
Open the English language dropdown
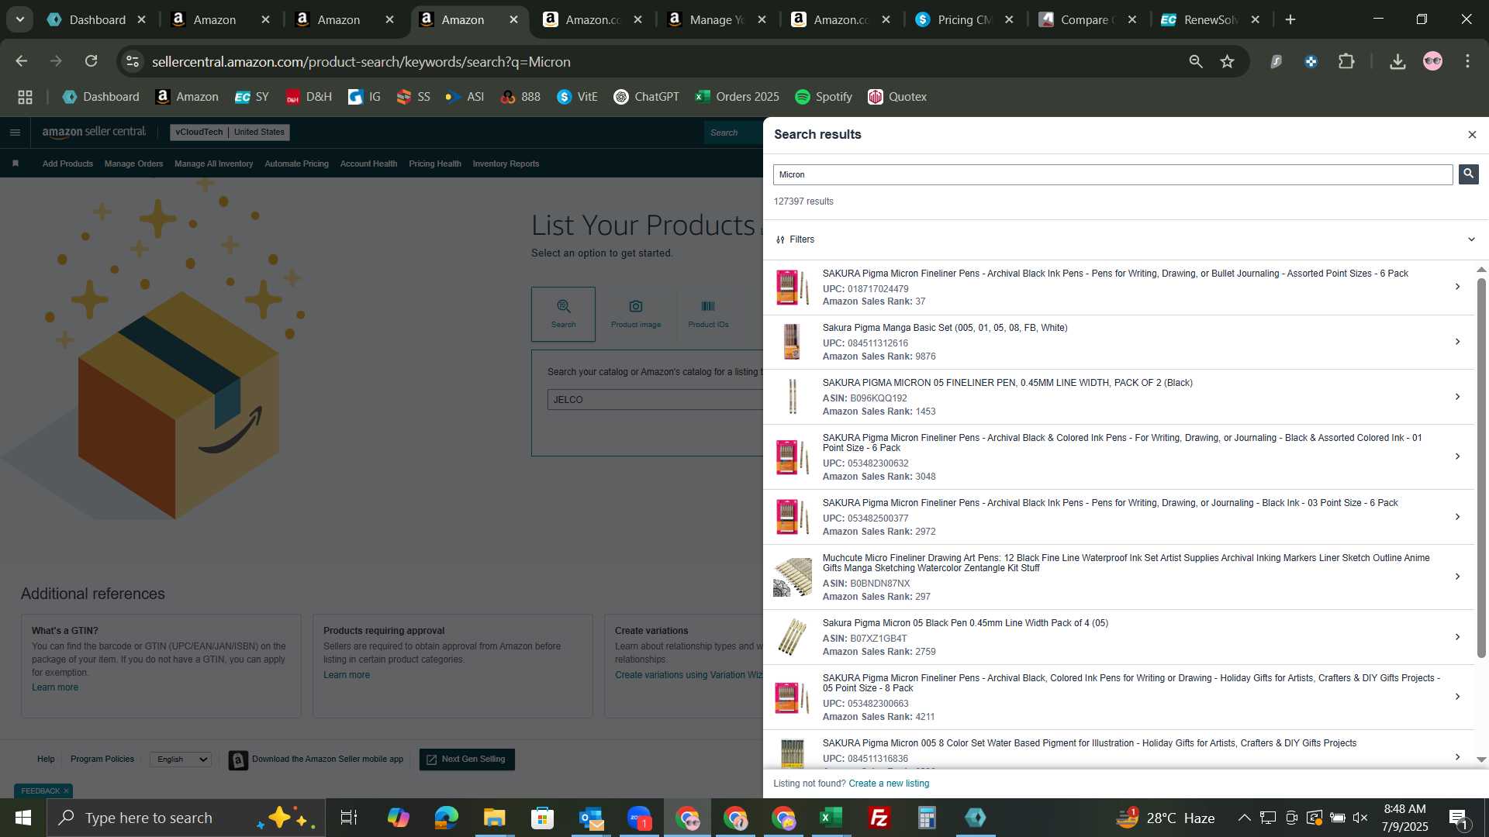[181, 759]
